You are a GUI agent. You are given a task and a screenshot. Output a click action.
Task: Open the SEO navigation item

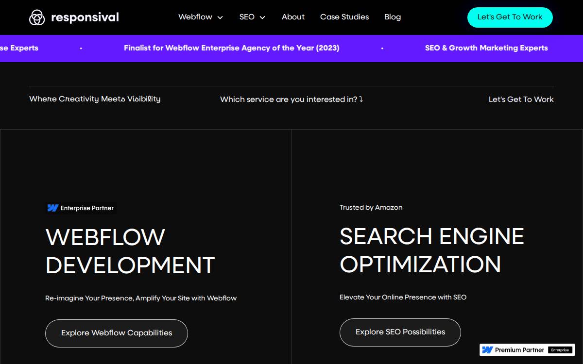pos(247,17)
